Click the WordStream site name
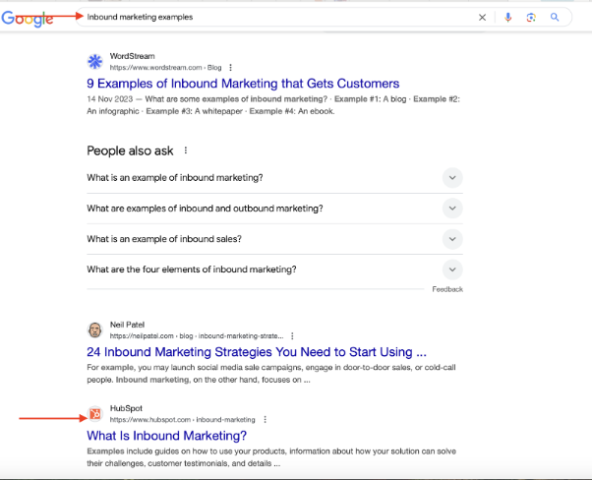The width and height of the screenshot is (592, 480). click(x=132, y=56)
